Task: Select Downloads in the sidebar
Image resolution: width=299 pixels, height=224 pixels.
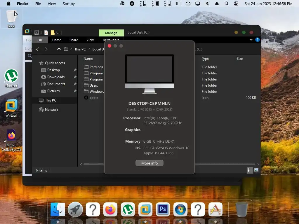Action: click(56, 77)
